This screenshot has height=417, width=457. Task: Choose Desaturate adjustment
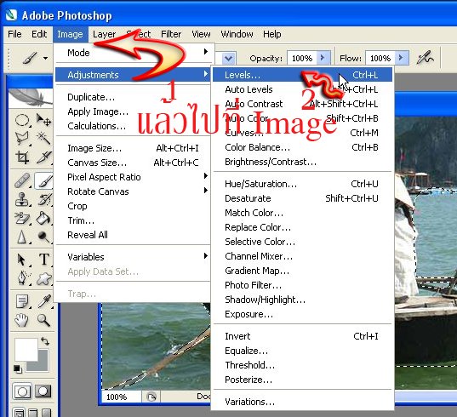302,198
